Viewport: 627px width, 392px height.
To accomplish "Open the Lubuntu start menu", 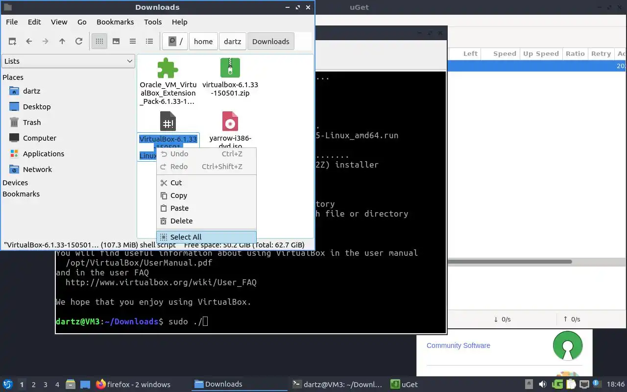I will click(8, 384).
